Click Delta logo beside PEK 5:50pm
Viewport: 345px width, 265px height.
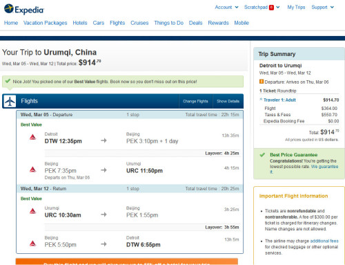[33, 244]
